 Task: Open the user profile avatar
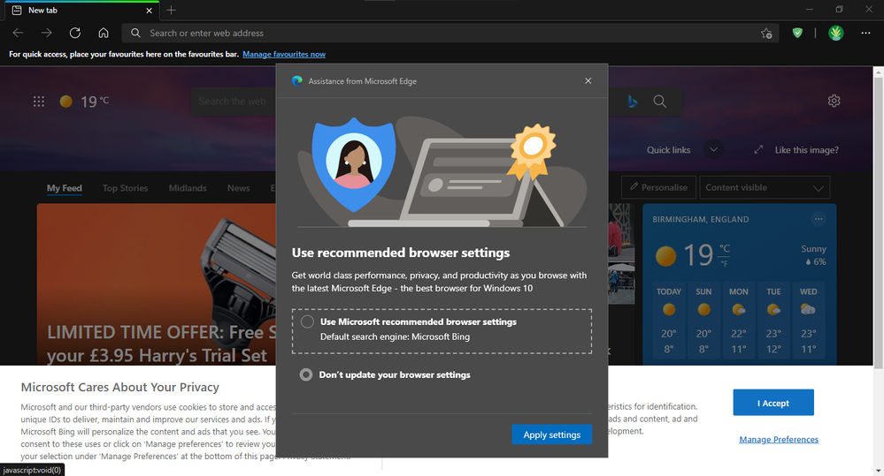click(x=835, y=34)
